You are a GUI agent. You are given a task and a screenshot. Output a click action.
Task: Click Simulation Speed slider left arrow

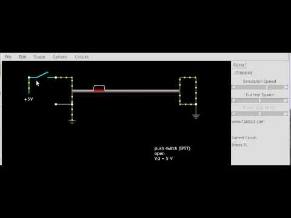click(x=234, y=87)
